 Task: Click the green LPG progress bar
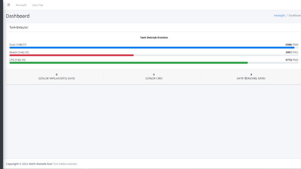(128, 63)
